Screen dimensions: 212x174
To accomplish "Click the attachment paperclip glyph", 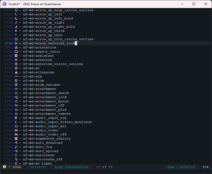I will point(16,89).
